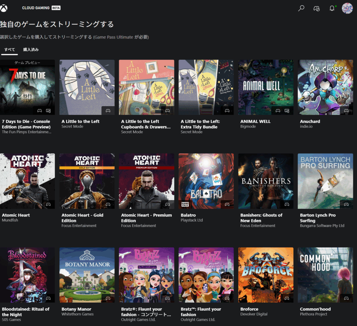Open the Broforce title link
Image resolution: width=357 pixels, height=326 pixels.
pos(249,309)
